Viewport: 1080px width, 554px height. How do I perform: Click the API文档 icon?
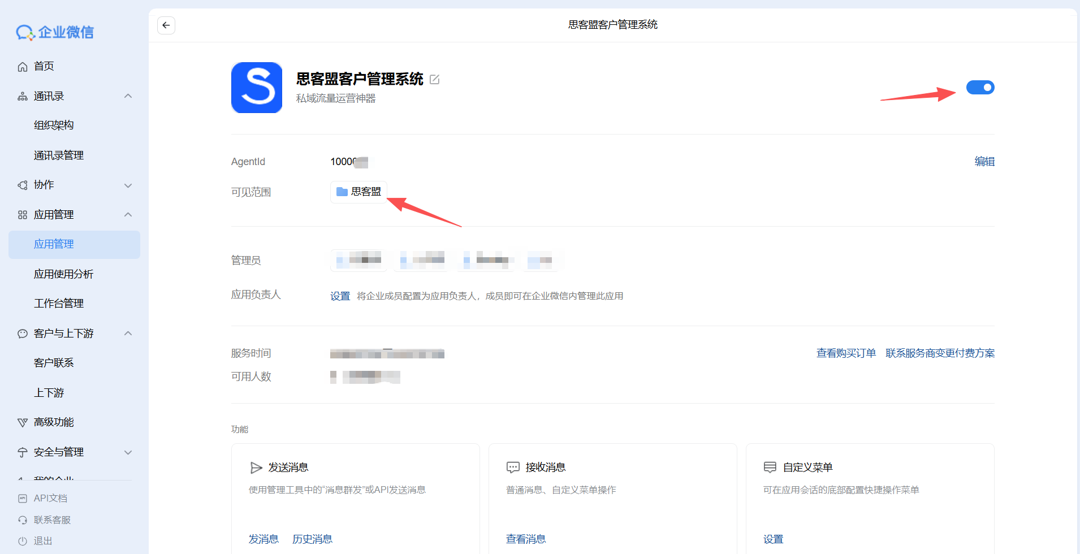click(x=23, y=499)
